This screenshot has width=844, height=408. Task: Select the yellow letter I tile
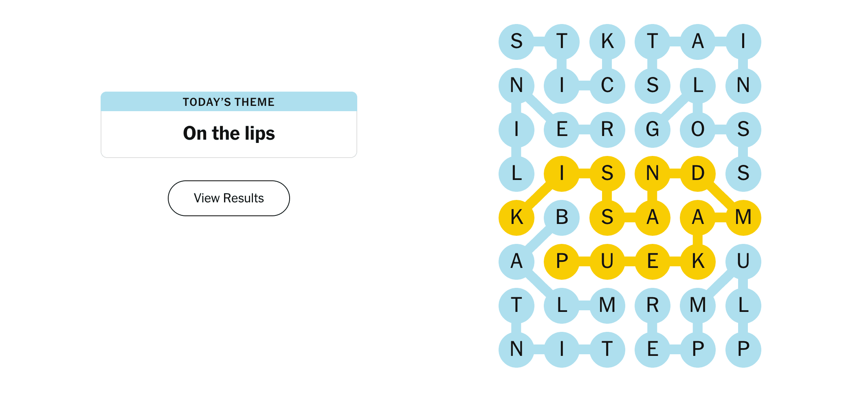point(562,173)
